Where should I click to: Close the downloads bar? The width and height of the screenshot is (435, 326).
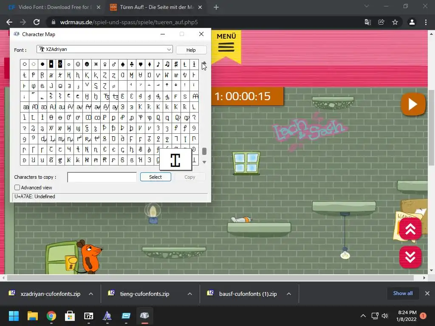[427, 293]
